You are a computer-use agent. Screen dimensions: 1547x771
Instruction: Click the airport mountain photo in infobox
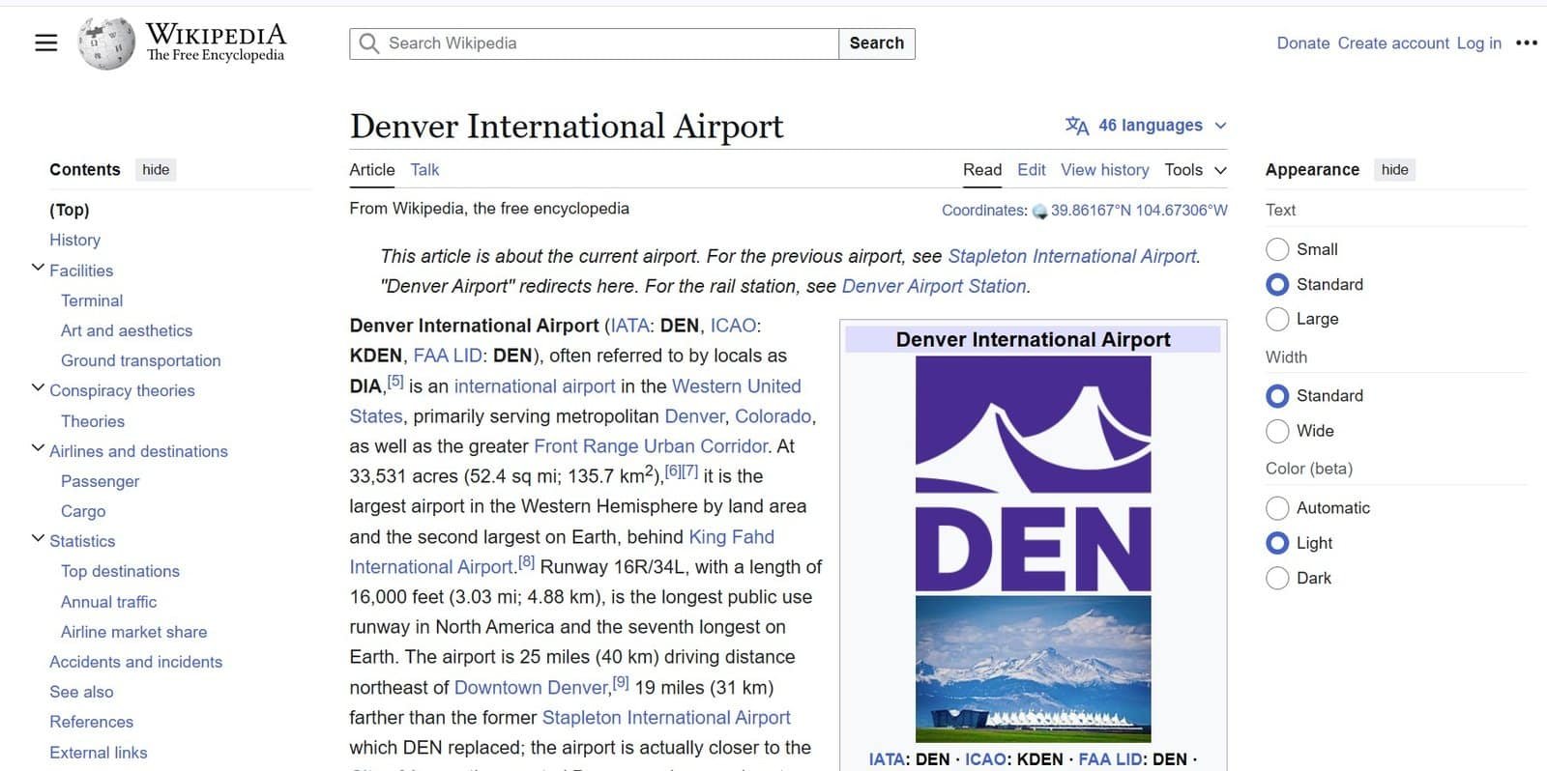(1034, 669)
